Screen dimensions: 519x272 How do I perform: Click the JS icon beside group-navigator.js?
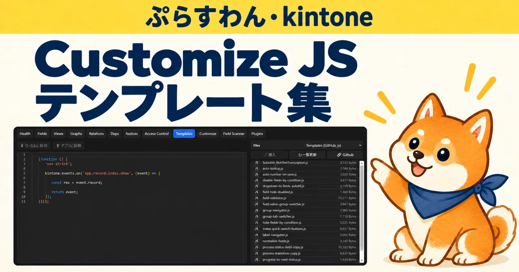(256, 210)
